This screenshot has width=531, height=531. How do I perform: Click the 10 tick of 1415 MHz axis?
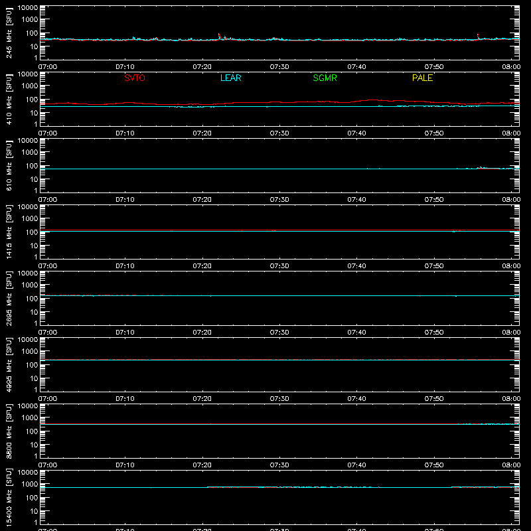click(34, 246)
